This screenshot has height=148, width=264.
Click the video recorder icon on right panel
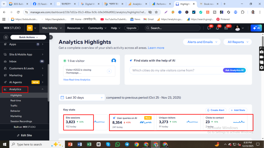261,57
